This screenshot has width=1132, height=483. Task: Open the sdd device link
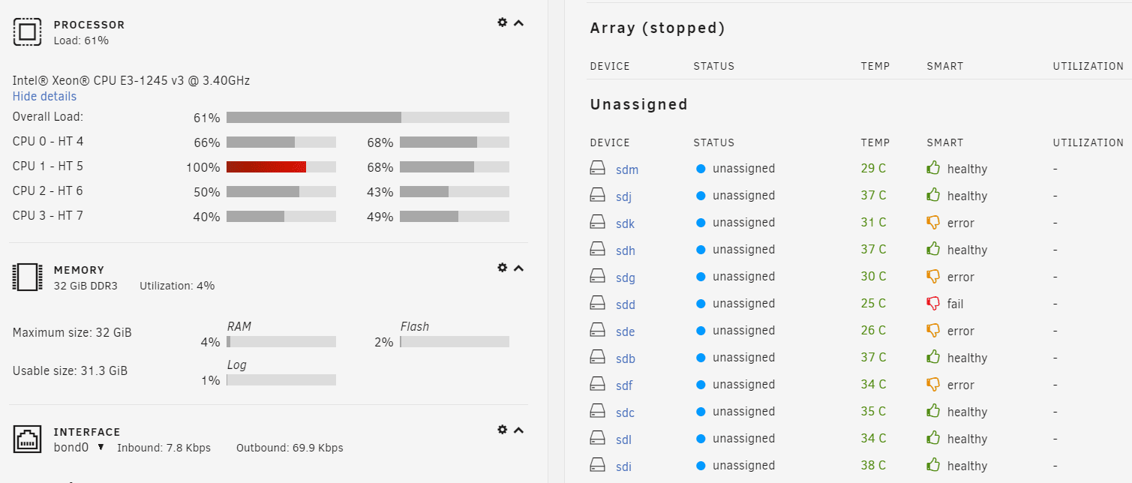pyautogui.click(x=625, y=304)
